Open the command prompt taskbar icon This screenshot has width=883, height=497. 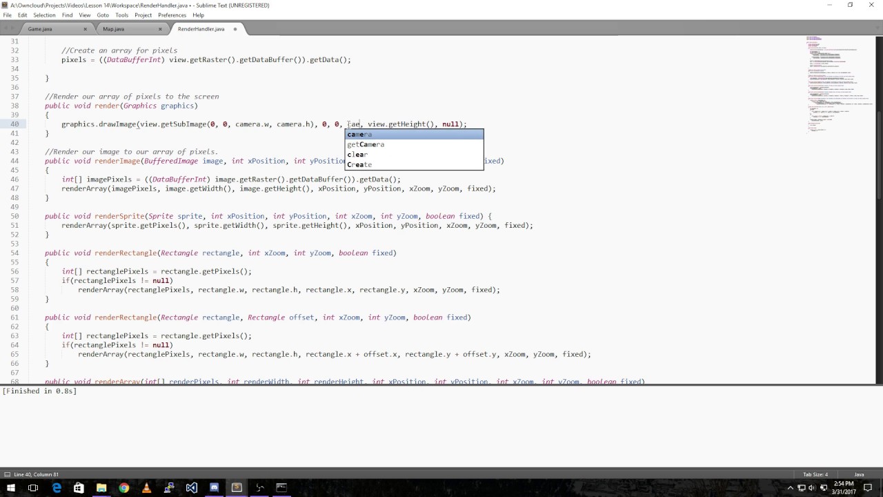pyautogui.click(x=281, y=488)
